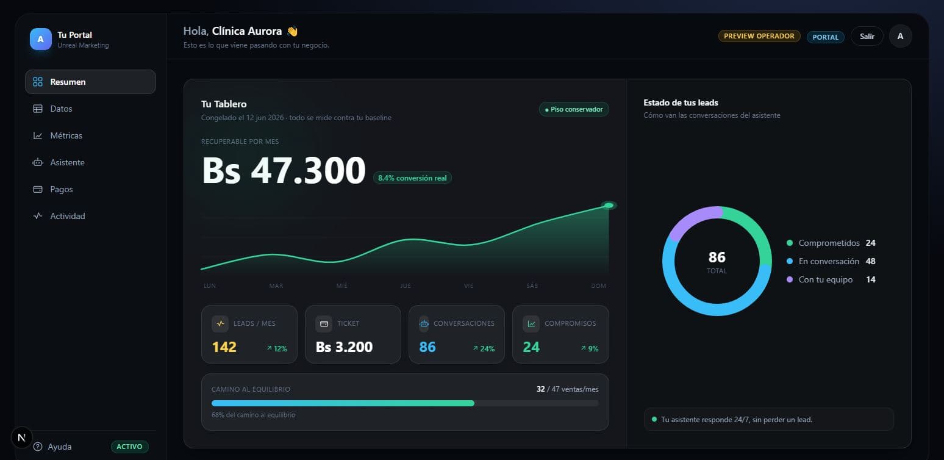
Task: Click the Resumen grid icon in sidebar
Action: coord(38,82)
